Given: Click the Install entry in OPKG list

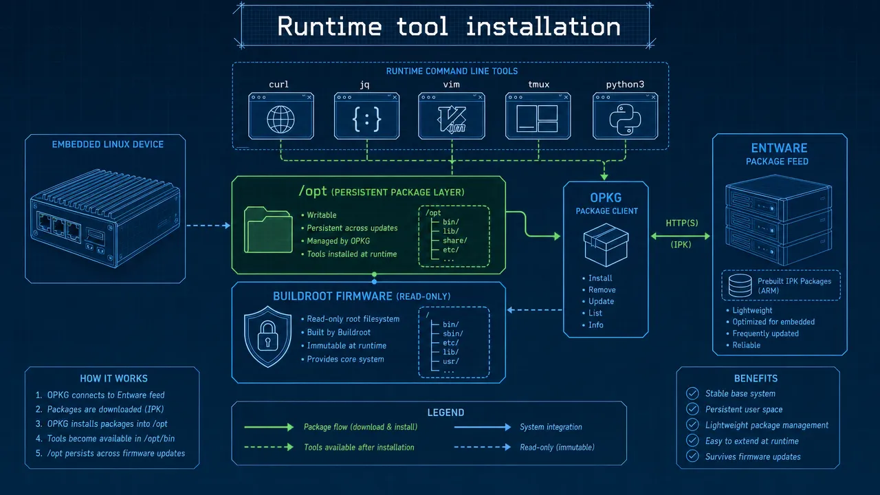Looking at the screenshot, I should coord(600,278).
